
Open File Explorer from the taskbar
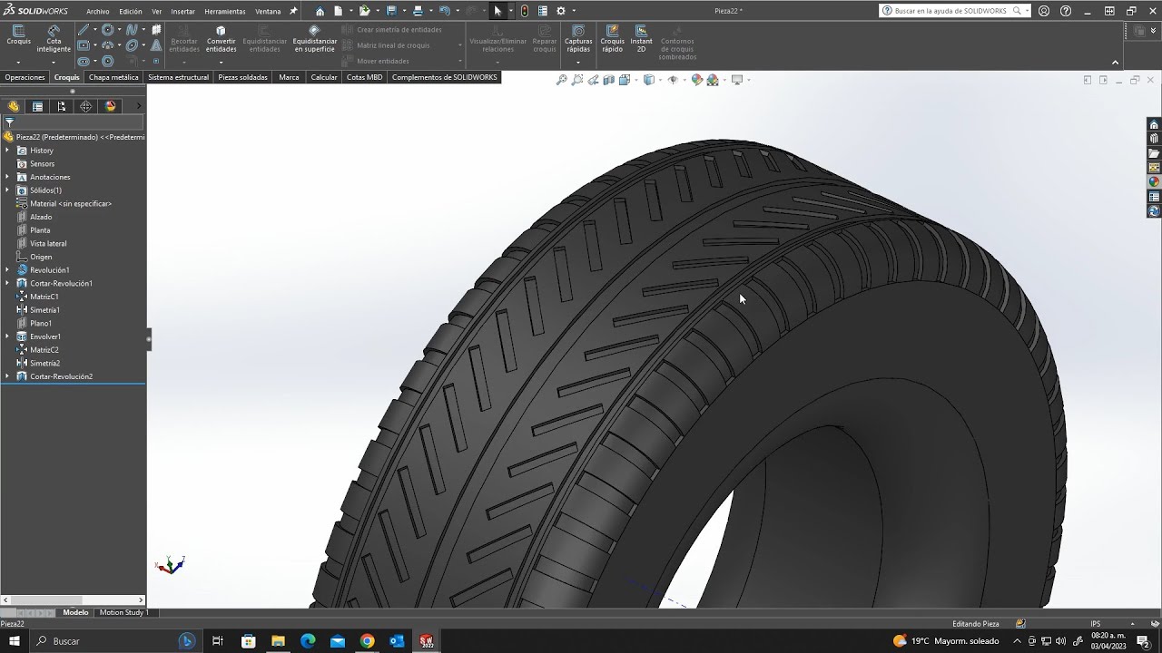pyautogui.click(x=278, y=641)
